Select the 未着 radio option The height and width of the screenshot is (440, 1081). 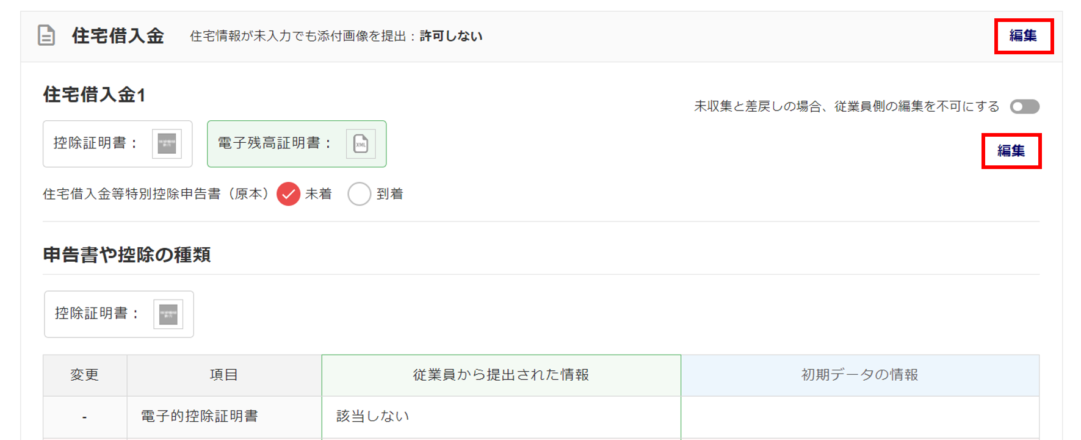tap(288, 194)
